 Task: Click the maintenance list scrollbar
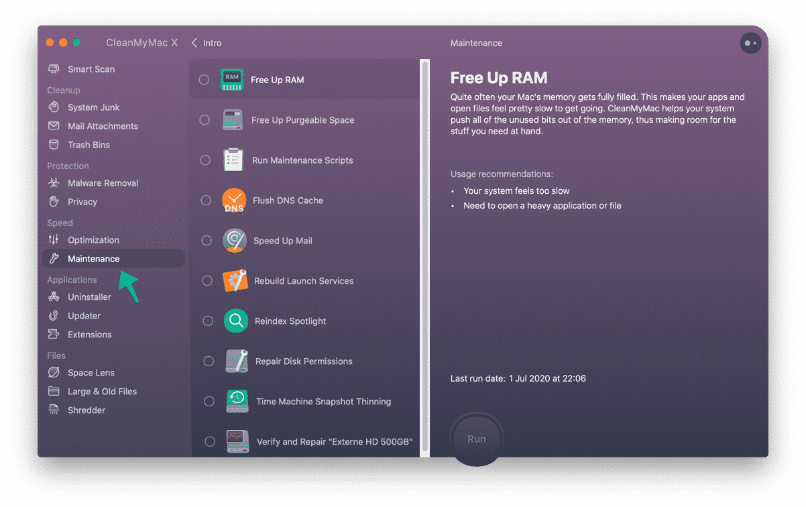(424, 258)
